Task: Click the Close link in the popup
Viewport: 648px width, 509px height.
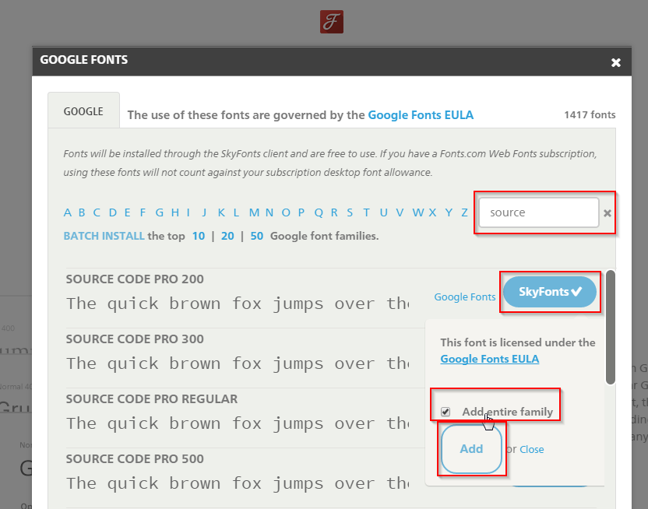Action: pos(531,449)
